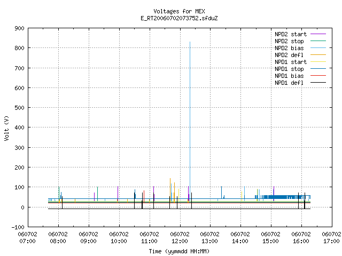Click the light blue NPD2 bias legend line
The height and width of the screenshot is (256, 342).
pos(318,48)
